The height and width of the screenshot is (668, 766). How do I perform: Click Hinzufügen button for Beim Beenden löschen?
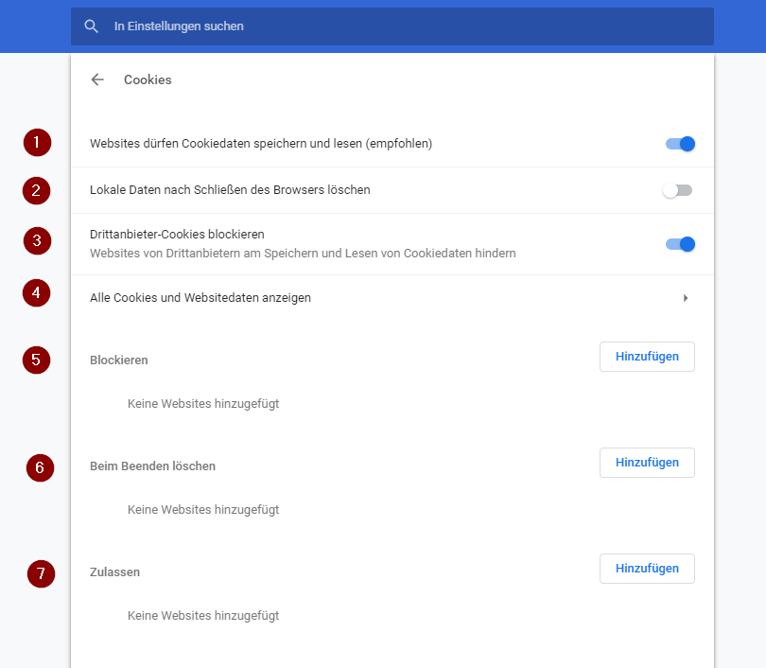[x=647, y=463]
